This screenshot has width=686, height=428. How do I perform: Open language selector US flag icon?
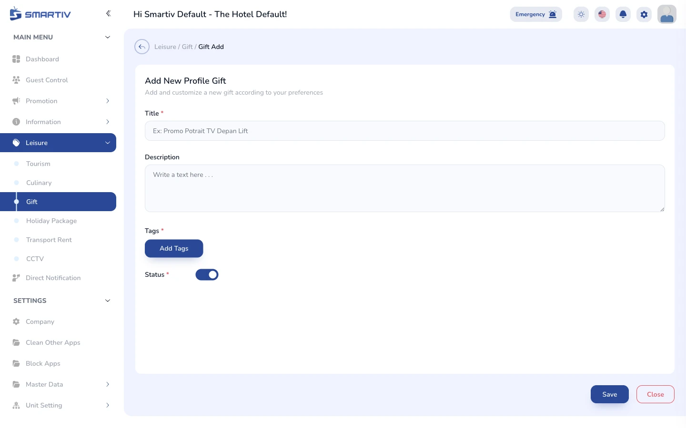tap(602, 14)
